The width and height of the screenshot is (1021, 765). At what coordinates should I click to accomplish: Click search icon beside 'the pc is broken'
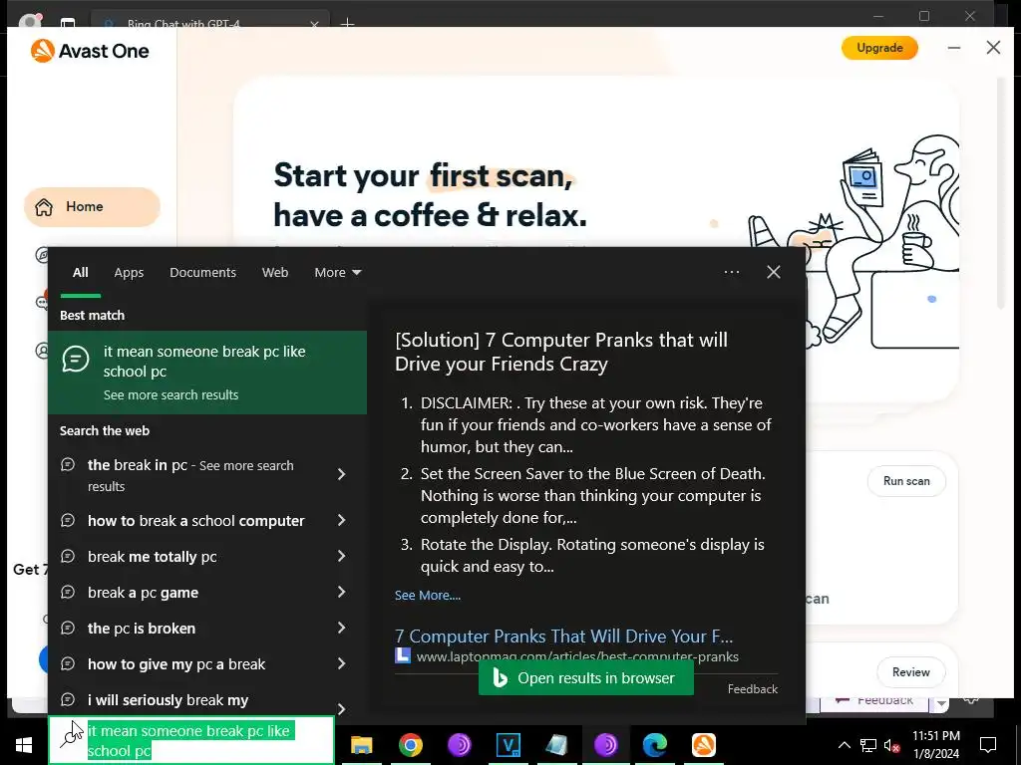pos(68,628)
